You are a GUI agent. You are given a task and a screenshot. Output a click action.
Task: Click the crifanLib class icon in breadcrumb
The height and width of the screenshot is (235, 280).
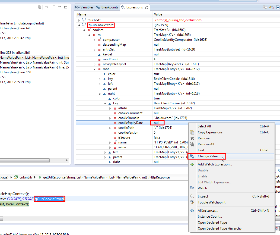pos(16,177)
